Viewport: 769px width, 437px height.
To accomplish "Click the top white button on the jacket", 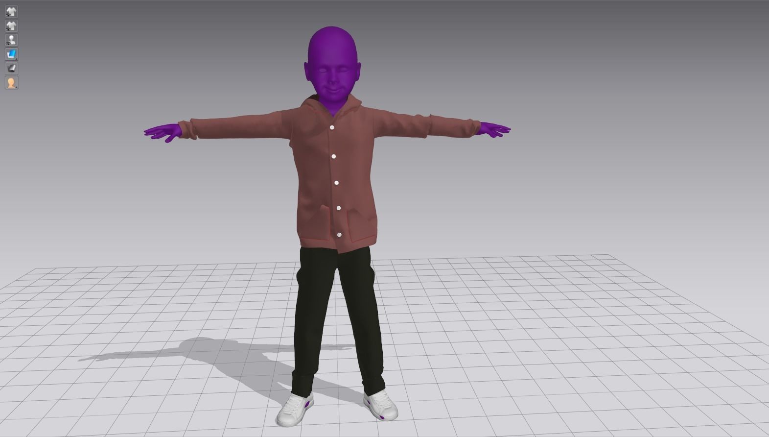I will click(x=332, y=127).
